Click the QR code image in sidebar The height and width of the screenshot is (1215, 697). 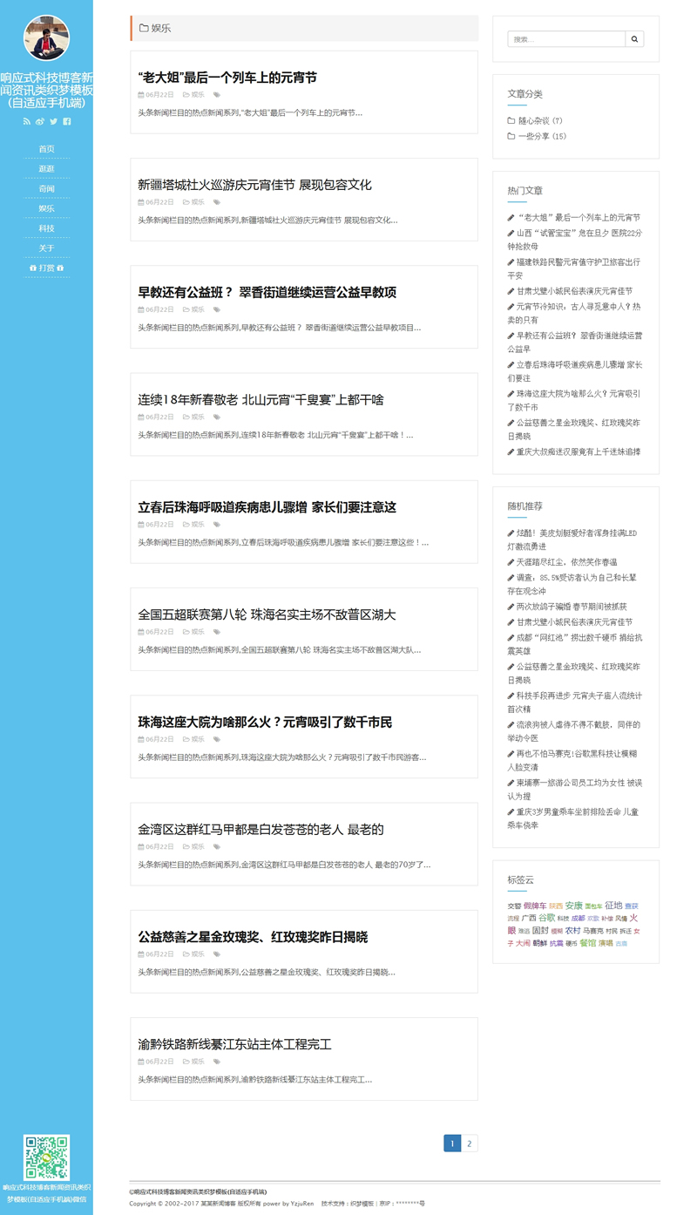(x=46, y=1157)
